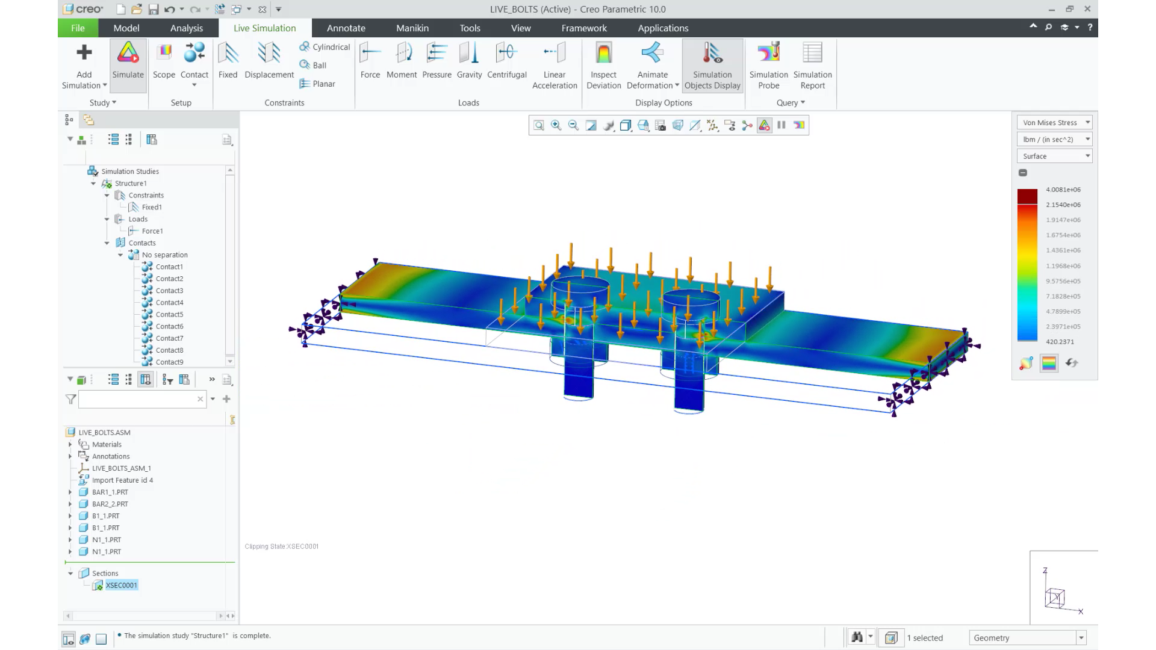Image resolution: width=1156 pixels, height=650 pixels.
Task: Collapse legend with minus button
Action: pos(1023,173)
